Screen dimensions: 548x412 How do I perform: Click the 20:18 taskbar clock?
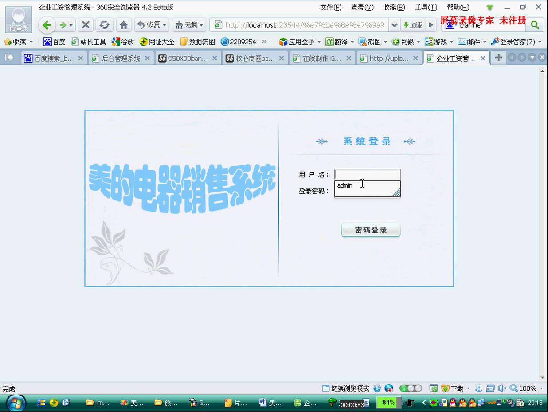[535, 403]
